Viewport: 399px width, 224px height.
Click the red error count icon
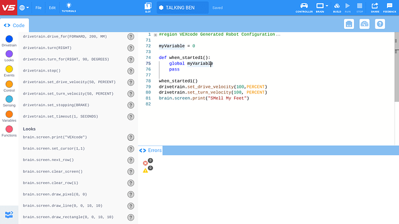click(x=145, y=163)
